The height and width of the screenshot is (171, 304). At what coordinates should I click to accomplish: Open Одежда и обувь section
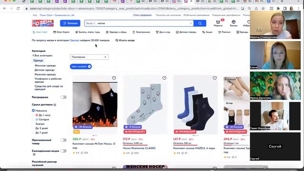(116, 32)
